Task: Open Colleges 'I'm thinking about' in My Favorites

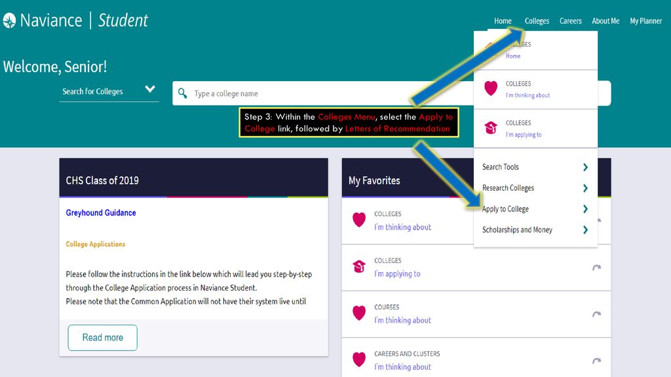Action: 403,227
